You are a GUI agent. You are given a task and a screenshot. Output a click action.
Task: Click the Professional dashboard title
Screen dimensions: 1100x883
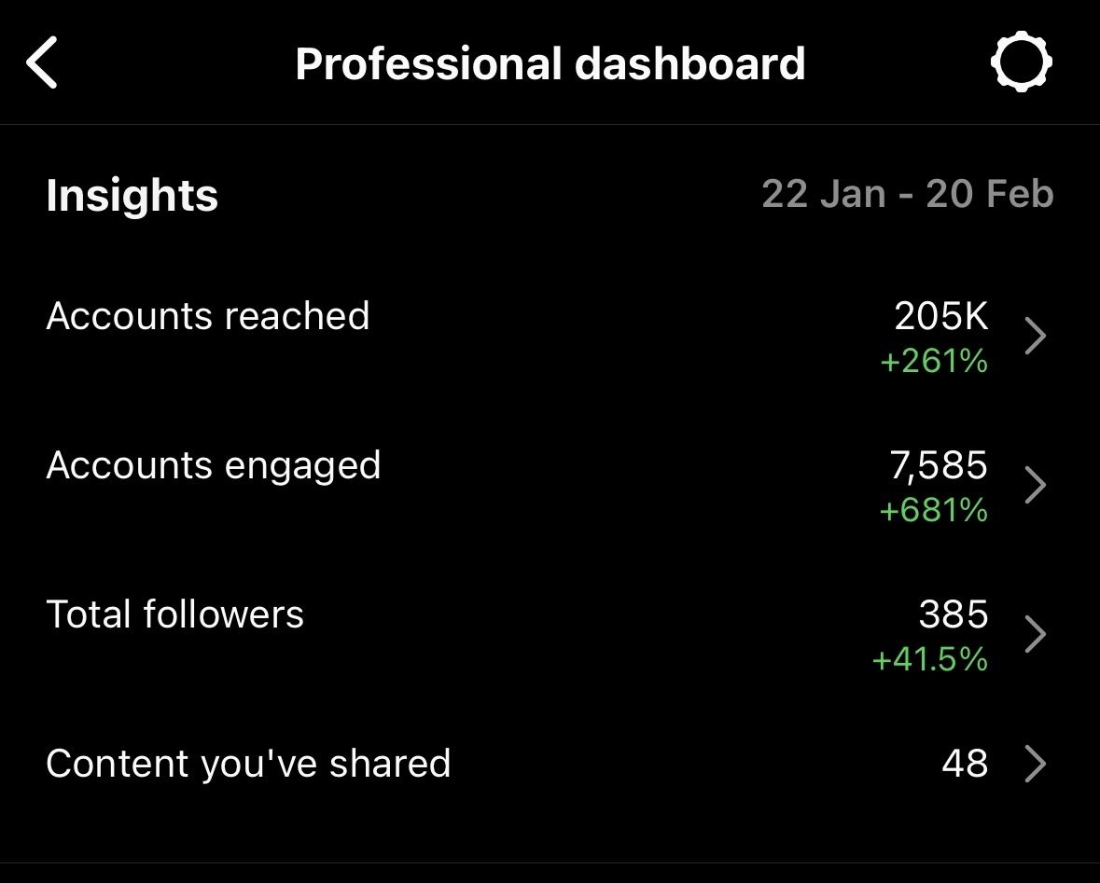click(550, 63)
